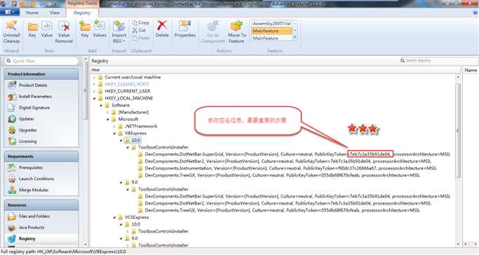
Task: Select the 9.0 key under VBExpress
Action: (135, 182)
